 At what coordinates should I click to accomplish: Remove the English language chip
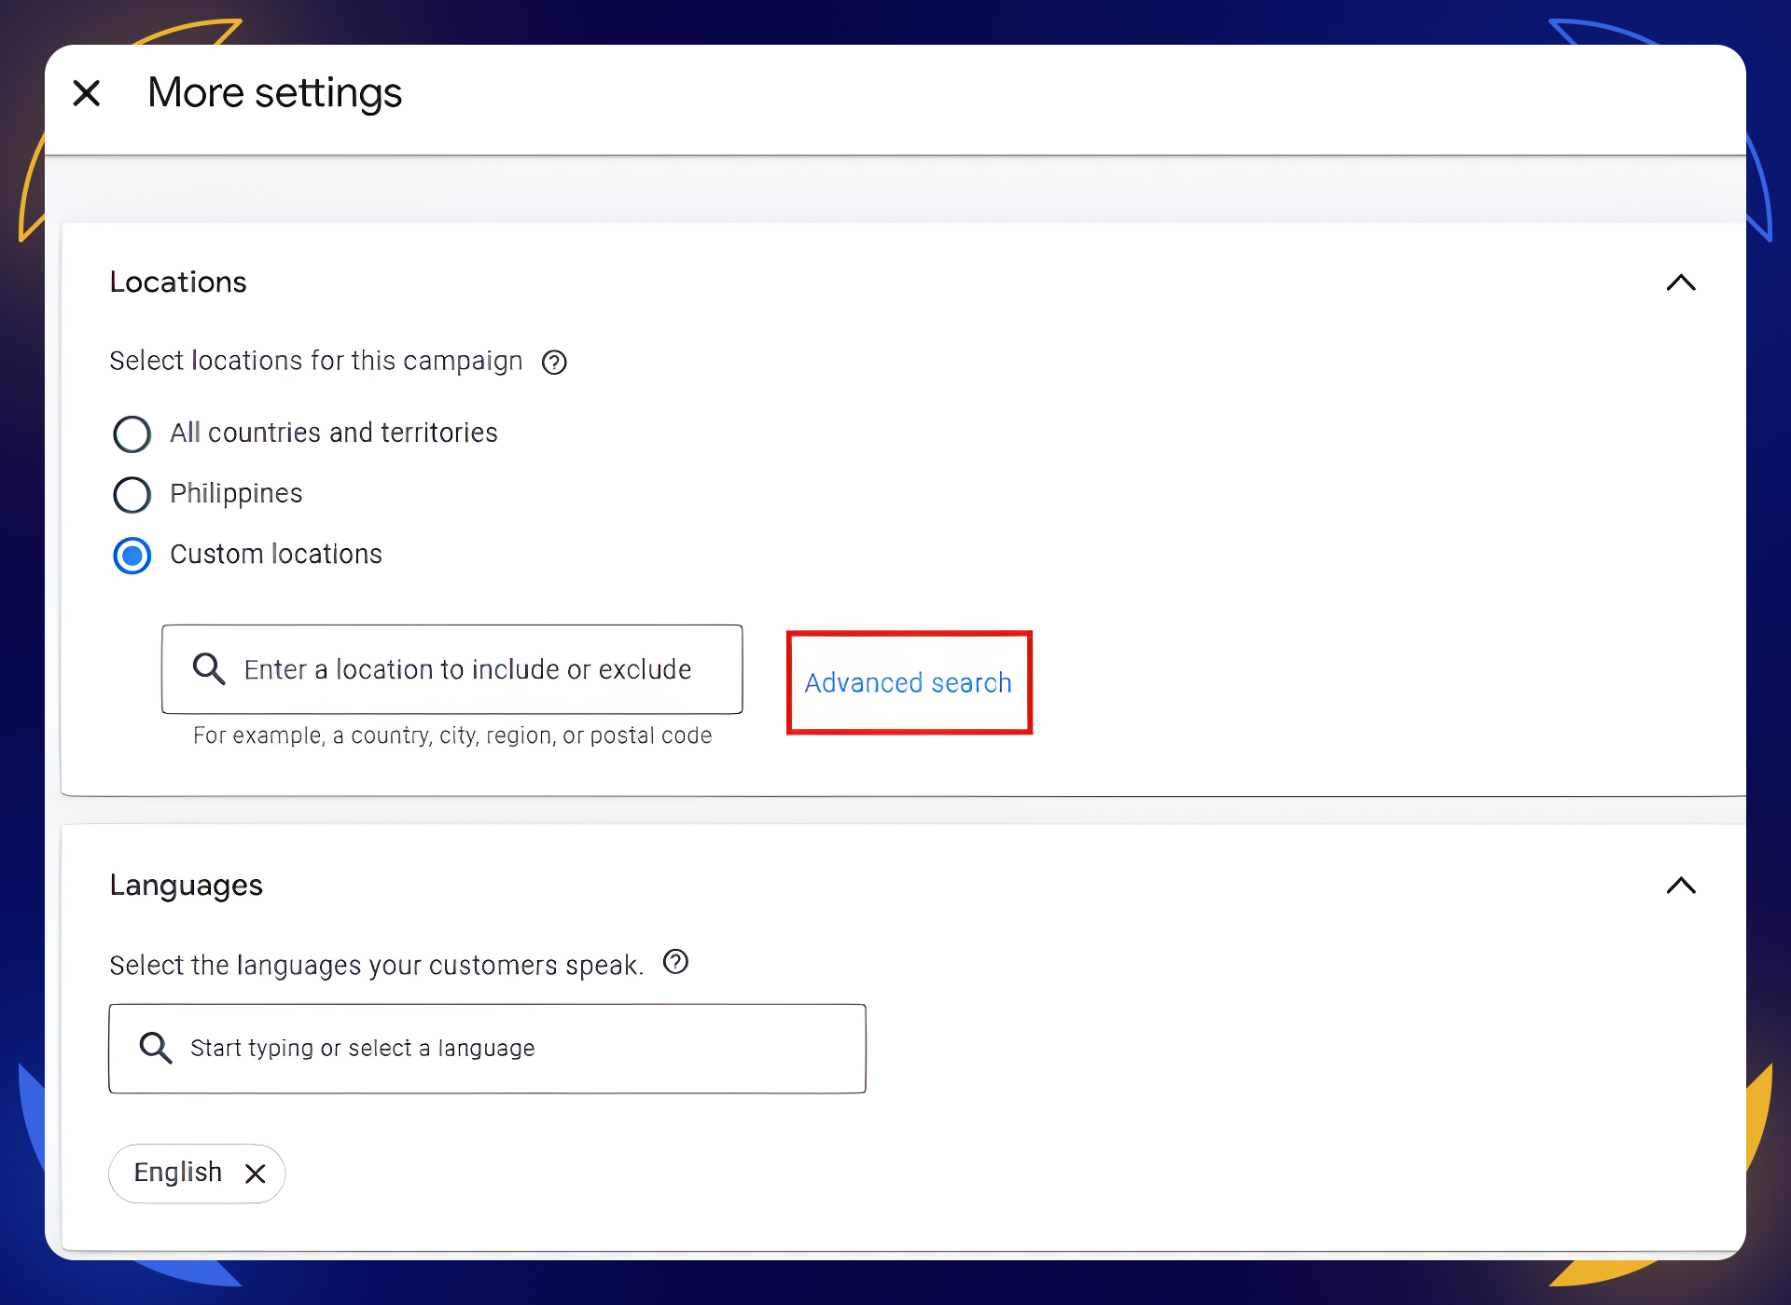[x=256, y=1174]
